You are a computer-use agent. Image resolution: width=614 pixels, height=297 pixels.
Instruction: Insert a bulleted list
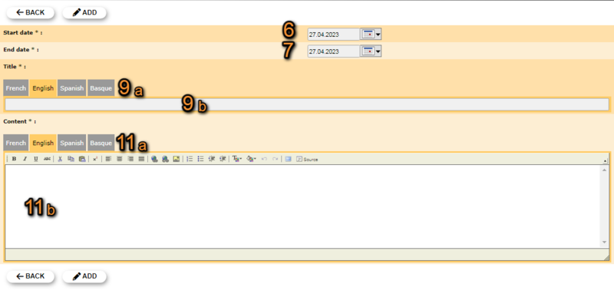point(200,159)
